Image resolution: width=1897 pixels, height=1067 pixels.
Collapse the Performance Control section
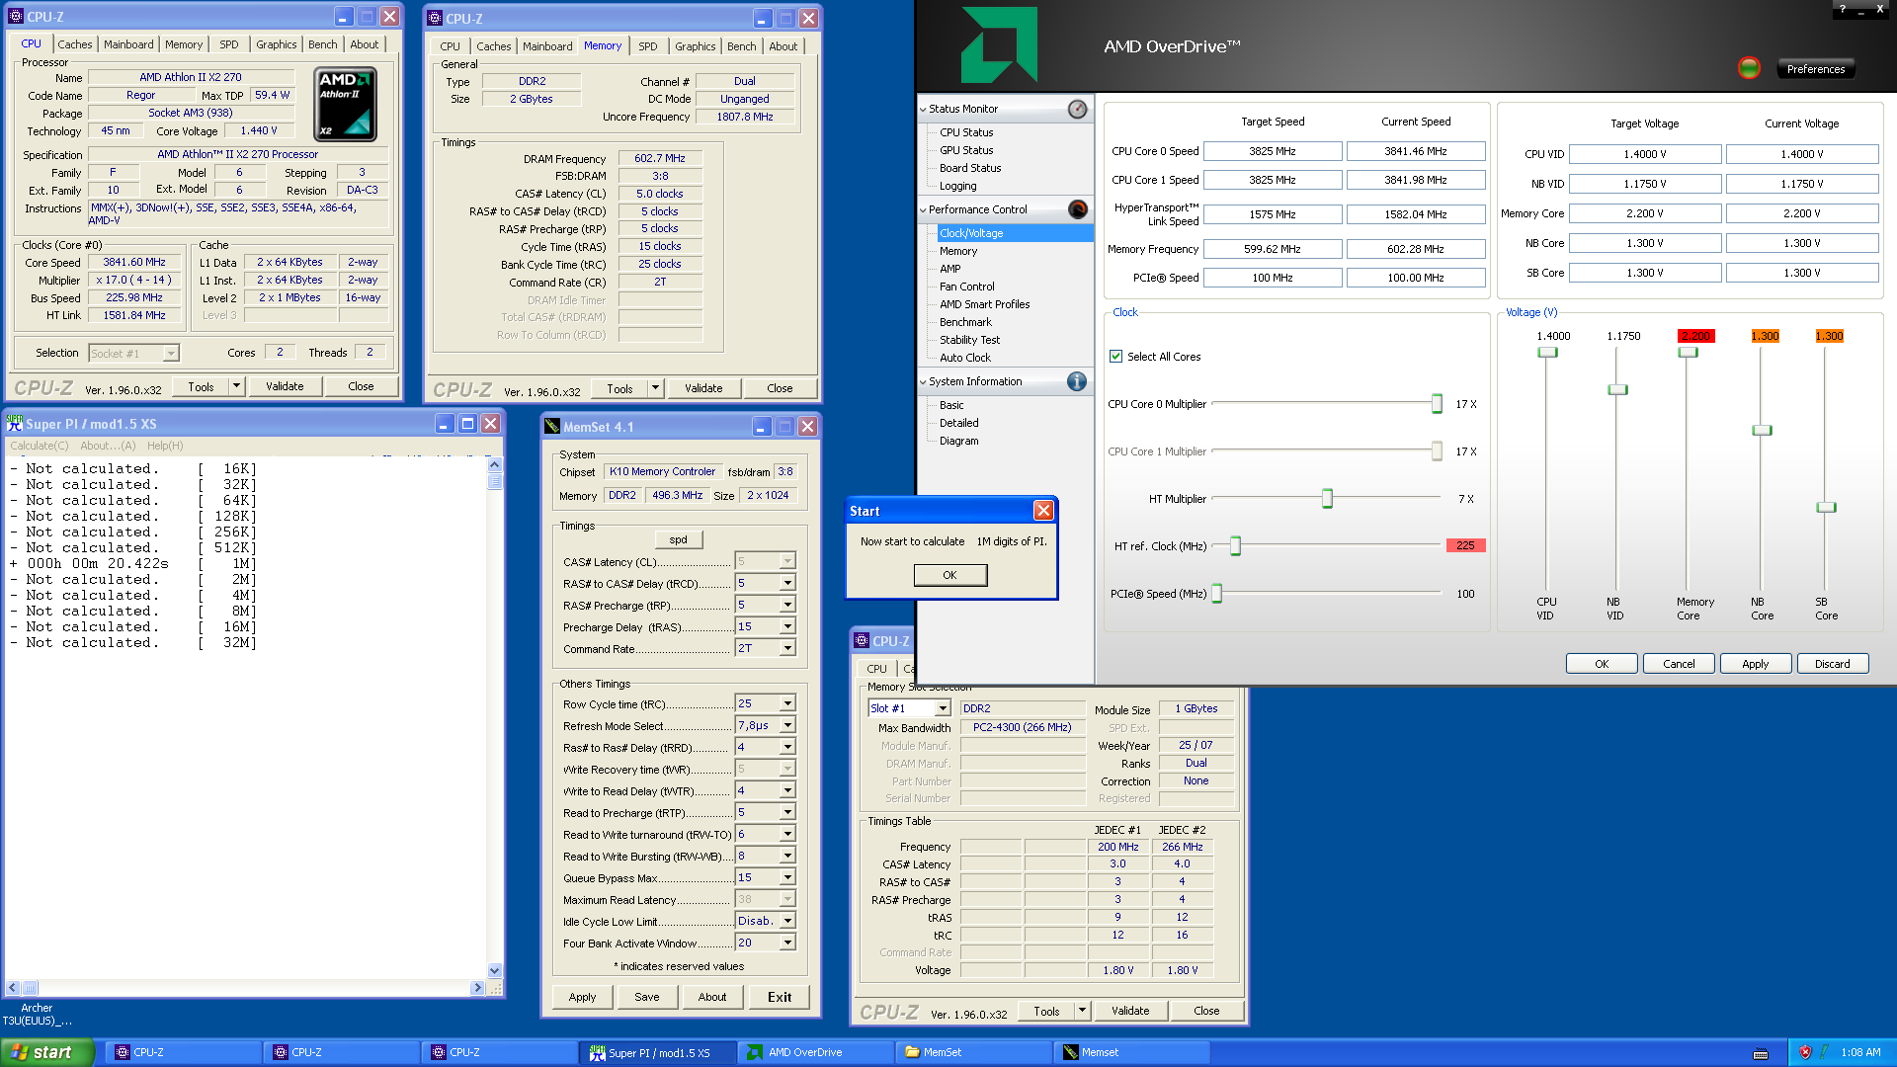(x=923, y=210)
